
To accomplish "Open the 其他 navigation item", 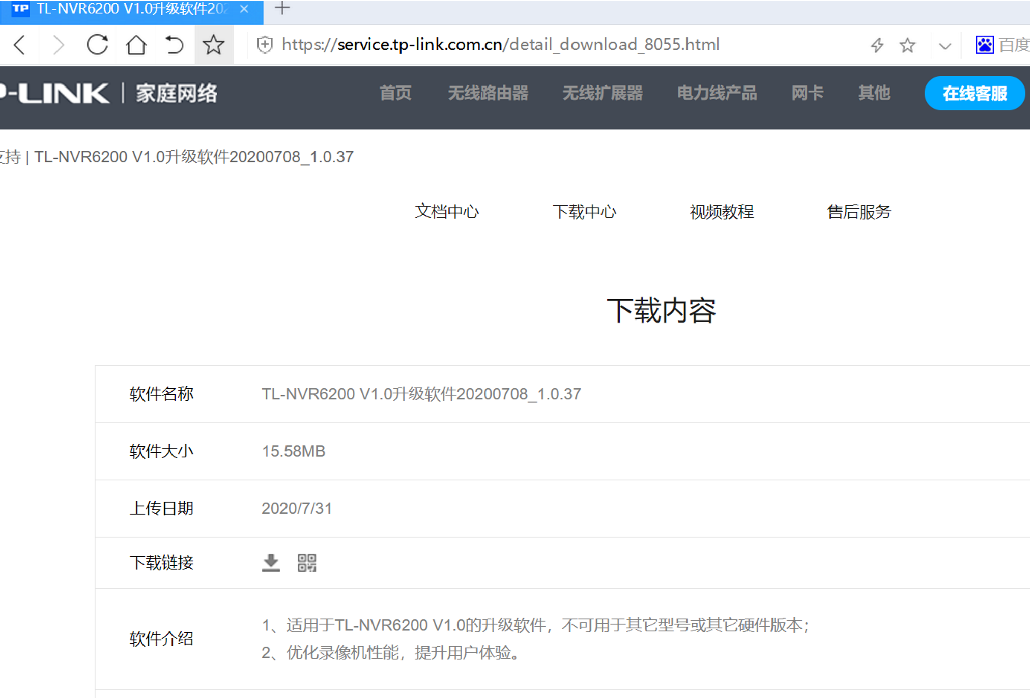I will click(874, 93).
